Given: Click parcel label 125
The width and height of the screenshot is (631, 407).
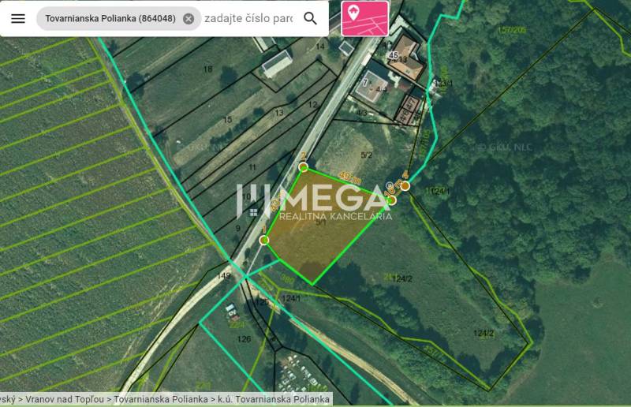Looking at the screenshot, I should (x=262, y=301).
